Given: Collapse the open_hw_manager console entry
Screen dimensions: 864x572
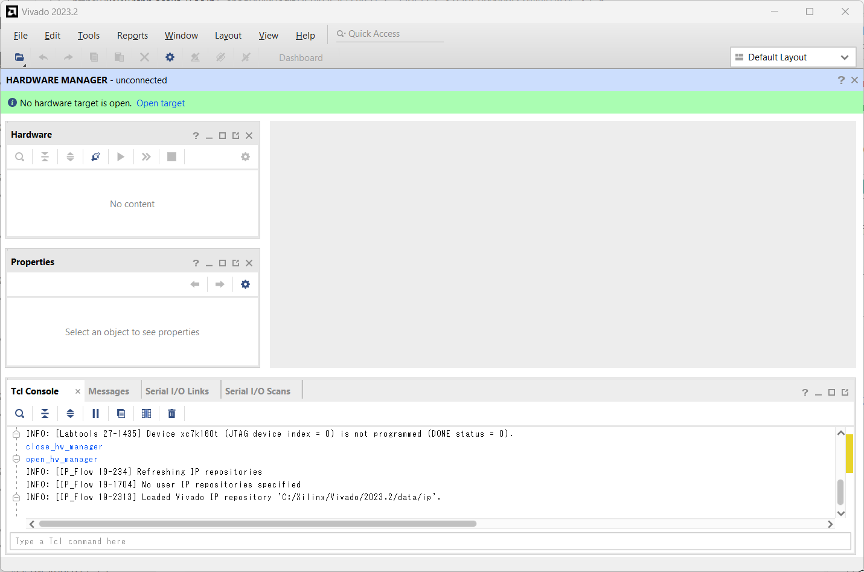Looking at the screenshot, I should click(x=16, y=459).
